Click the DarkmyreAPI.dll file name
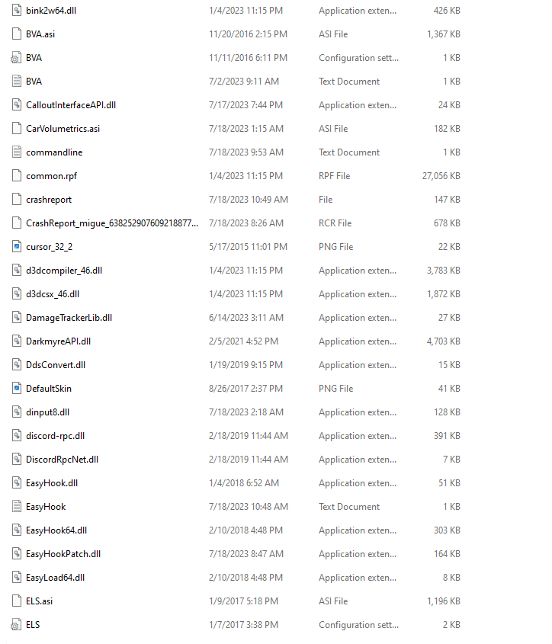The image size is (552, 644). 58,341
